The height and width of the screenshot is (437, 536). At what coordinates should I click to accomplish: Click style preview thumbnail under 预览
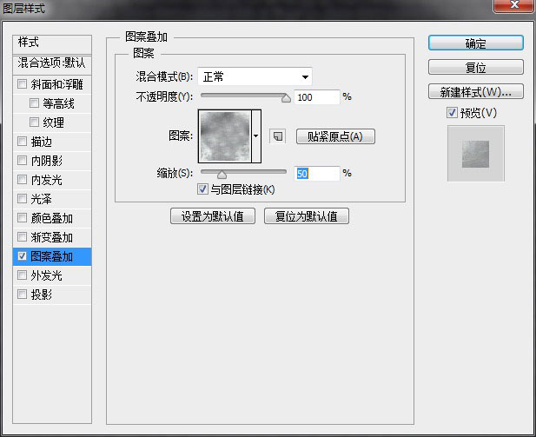pyautogui.click(x=475, y=154)
